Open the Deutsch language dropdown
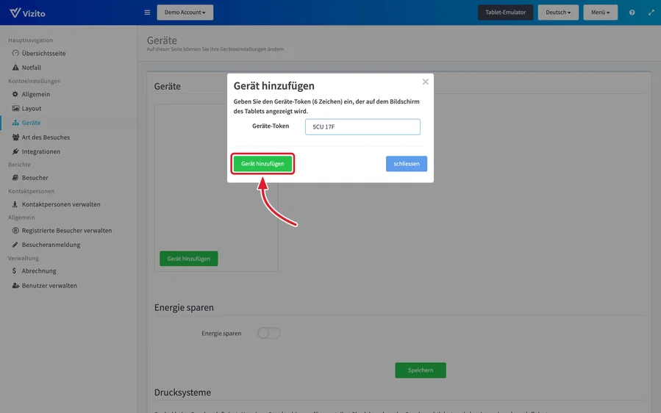 [558, 12]
